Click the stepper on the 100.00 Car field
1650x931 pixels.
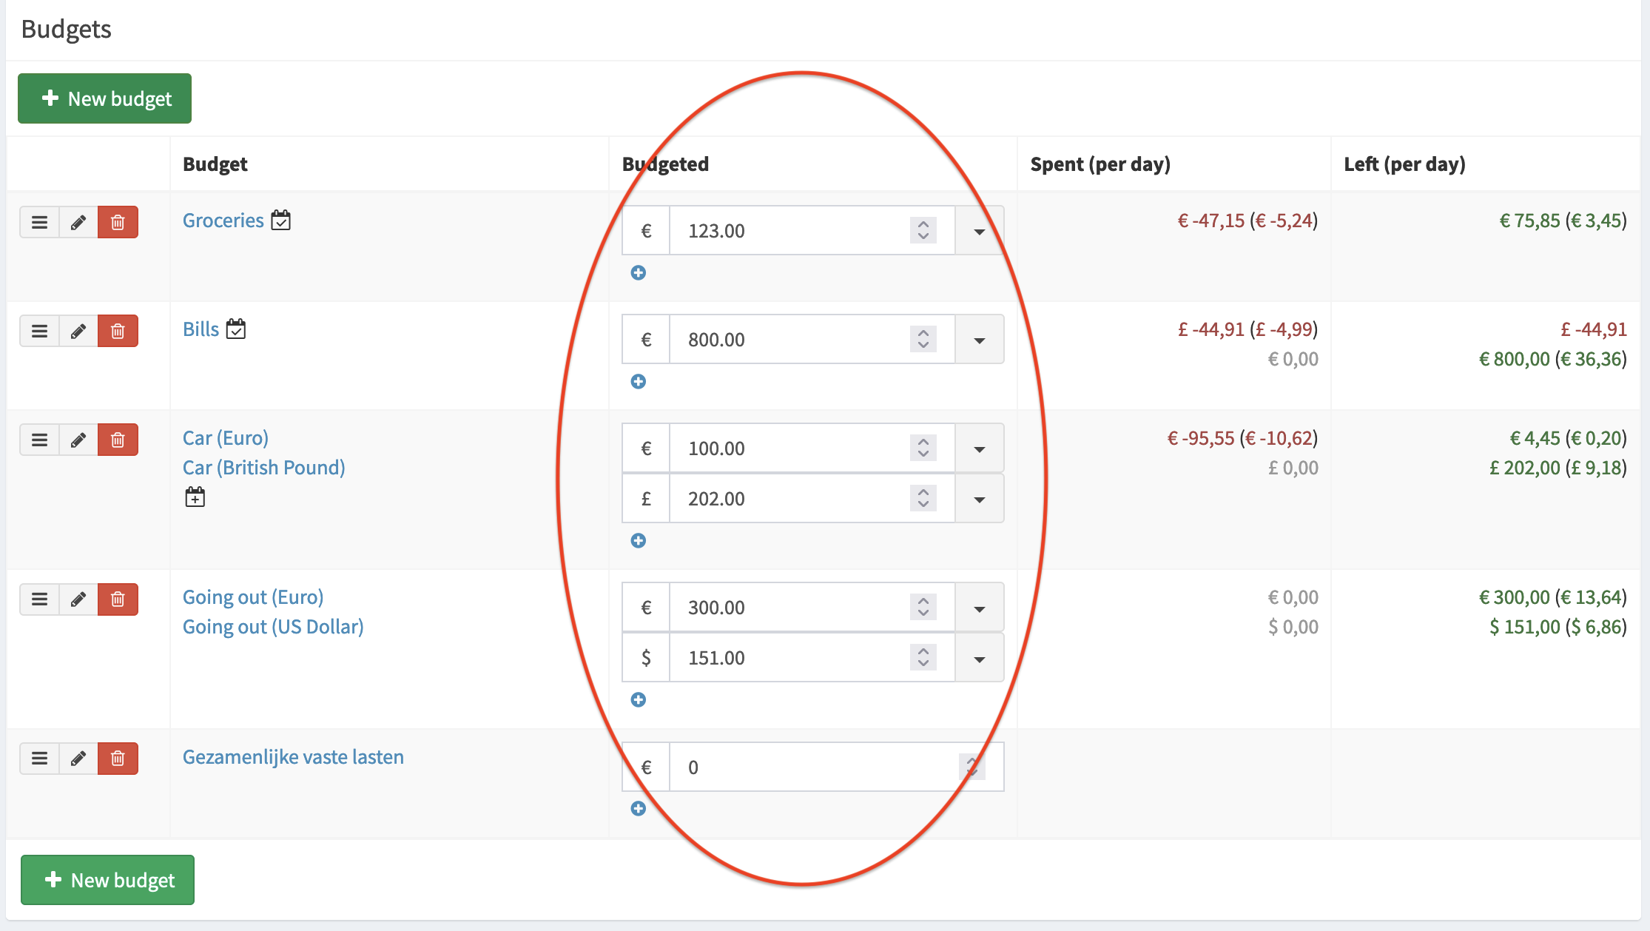(x=923, y=448)
